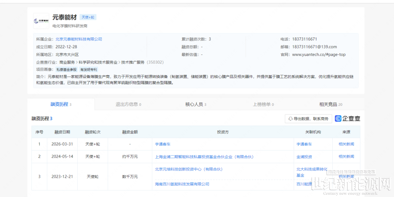Click the 元泰能材 company logo thumbnail

(41, 21)
